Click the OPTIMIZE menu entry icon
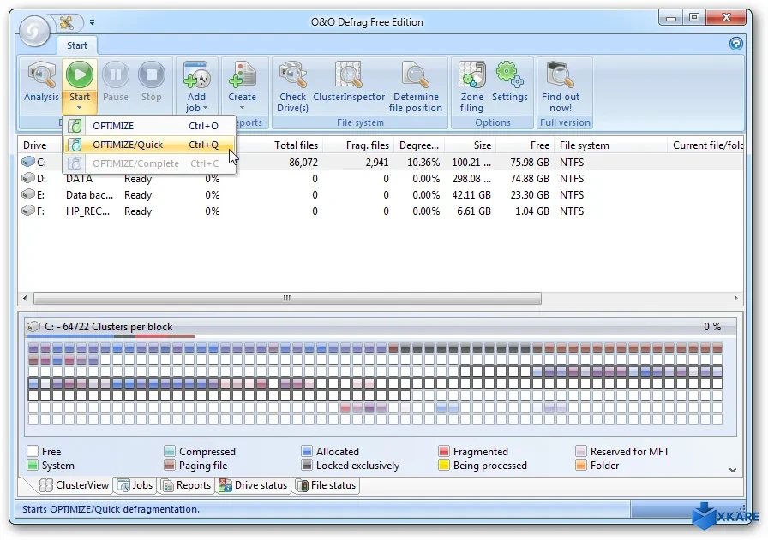The image size is (768, 540). tap(75, 126)
